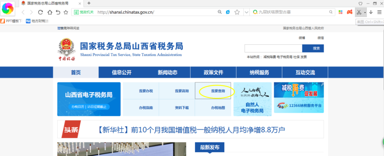Open the 信息公开 navigation menu
384x156 pixels.
click(x=122, y=72)
